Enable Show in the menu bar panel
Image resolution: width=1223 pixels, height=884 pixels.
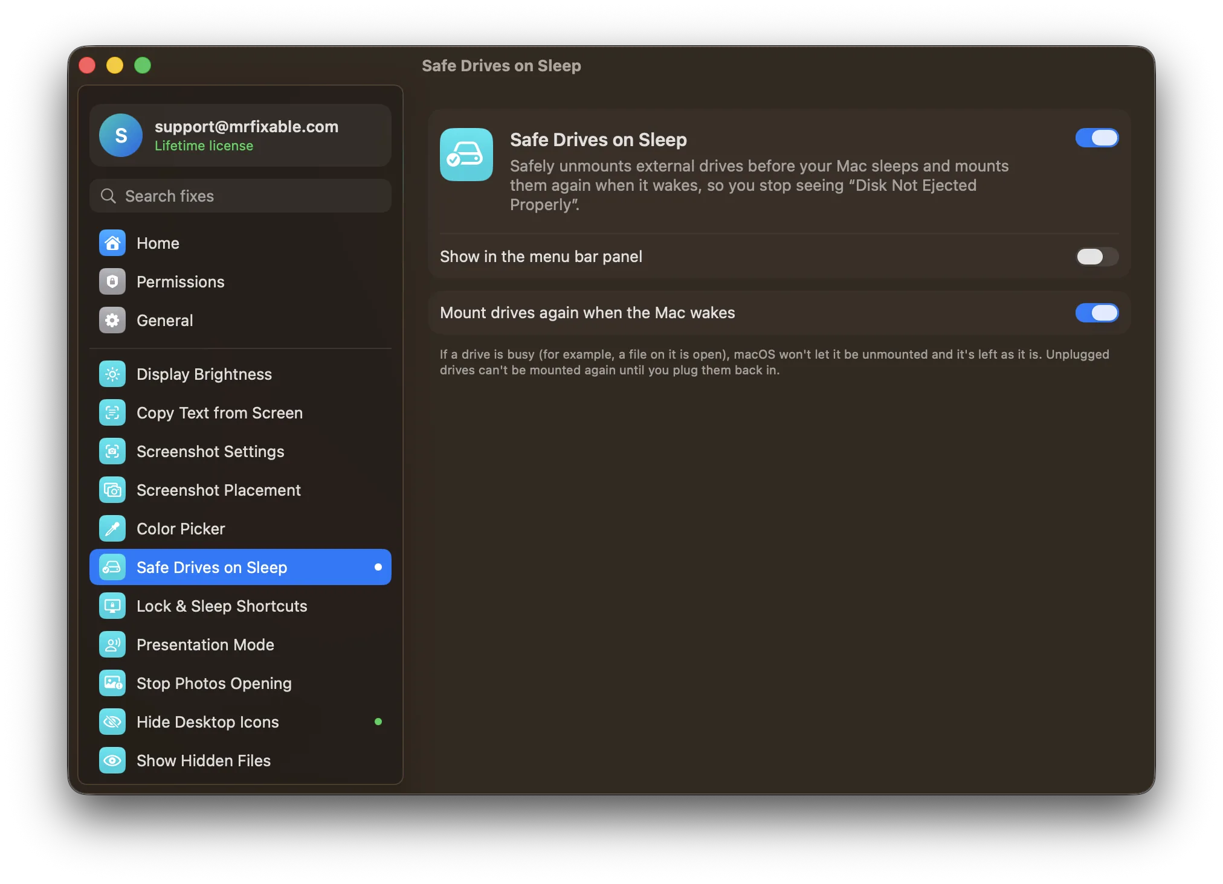(x=1097, y=257)
